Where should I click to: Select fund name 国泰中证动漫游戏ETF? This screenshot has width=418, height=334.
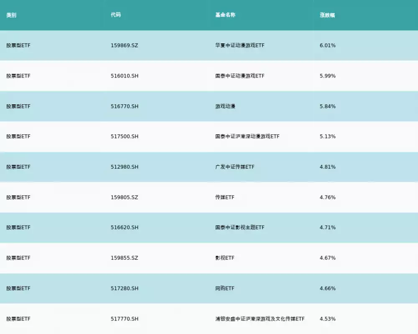point(240,76)
